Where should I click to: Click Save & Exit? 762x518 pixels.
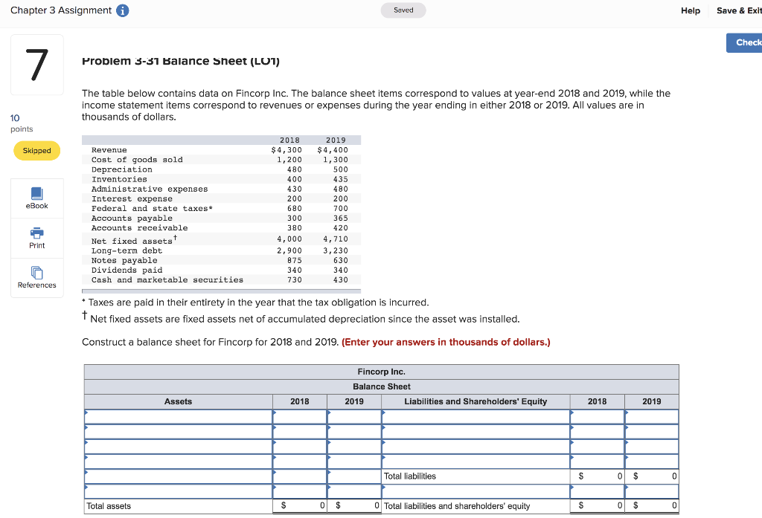pyautogui.click(x=739, y=10)
